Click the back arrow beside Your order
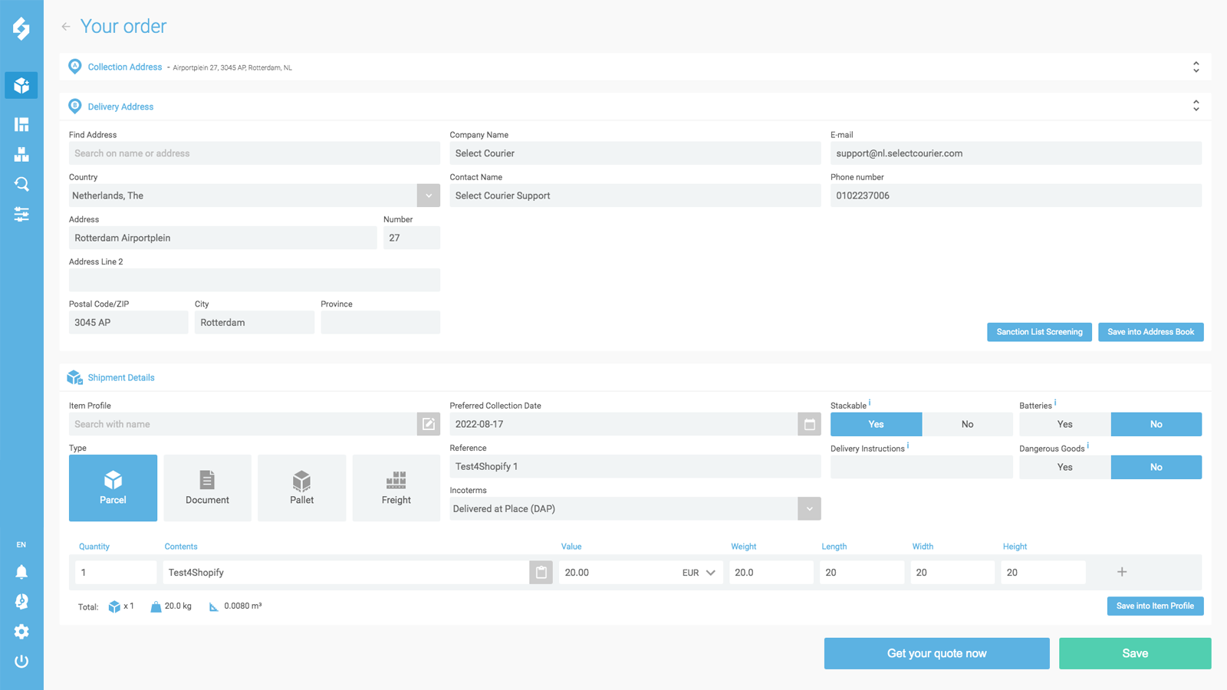1227x690 pixels. pos(66,27)
